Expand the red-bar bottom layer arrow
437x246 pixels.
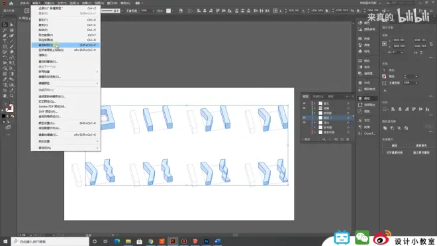pos(315,133)
